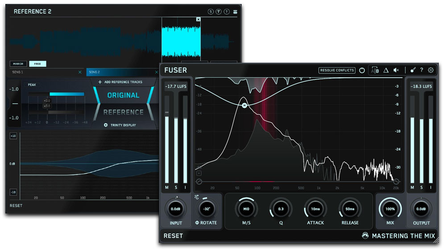Screen dimensions: 446x249
Task: Click the Fuser paintbrush icon
Action: coord(413,70)
